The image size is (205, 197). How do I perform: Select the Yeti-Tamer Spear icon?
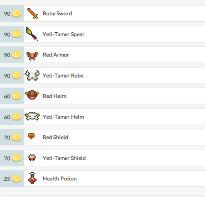[x=32, y=34]
